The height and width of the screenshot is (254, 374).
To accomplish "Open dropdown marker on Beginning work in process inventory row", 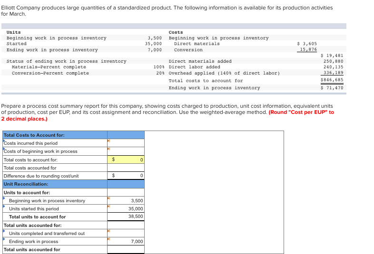I will [x=108, y=198].
